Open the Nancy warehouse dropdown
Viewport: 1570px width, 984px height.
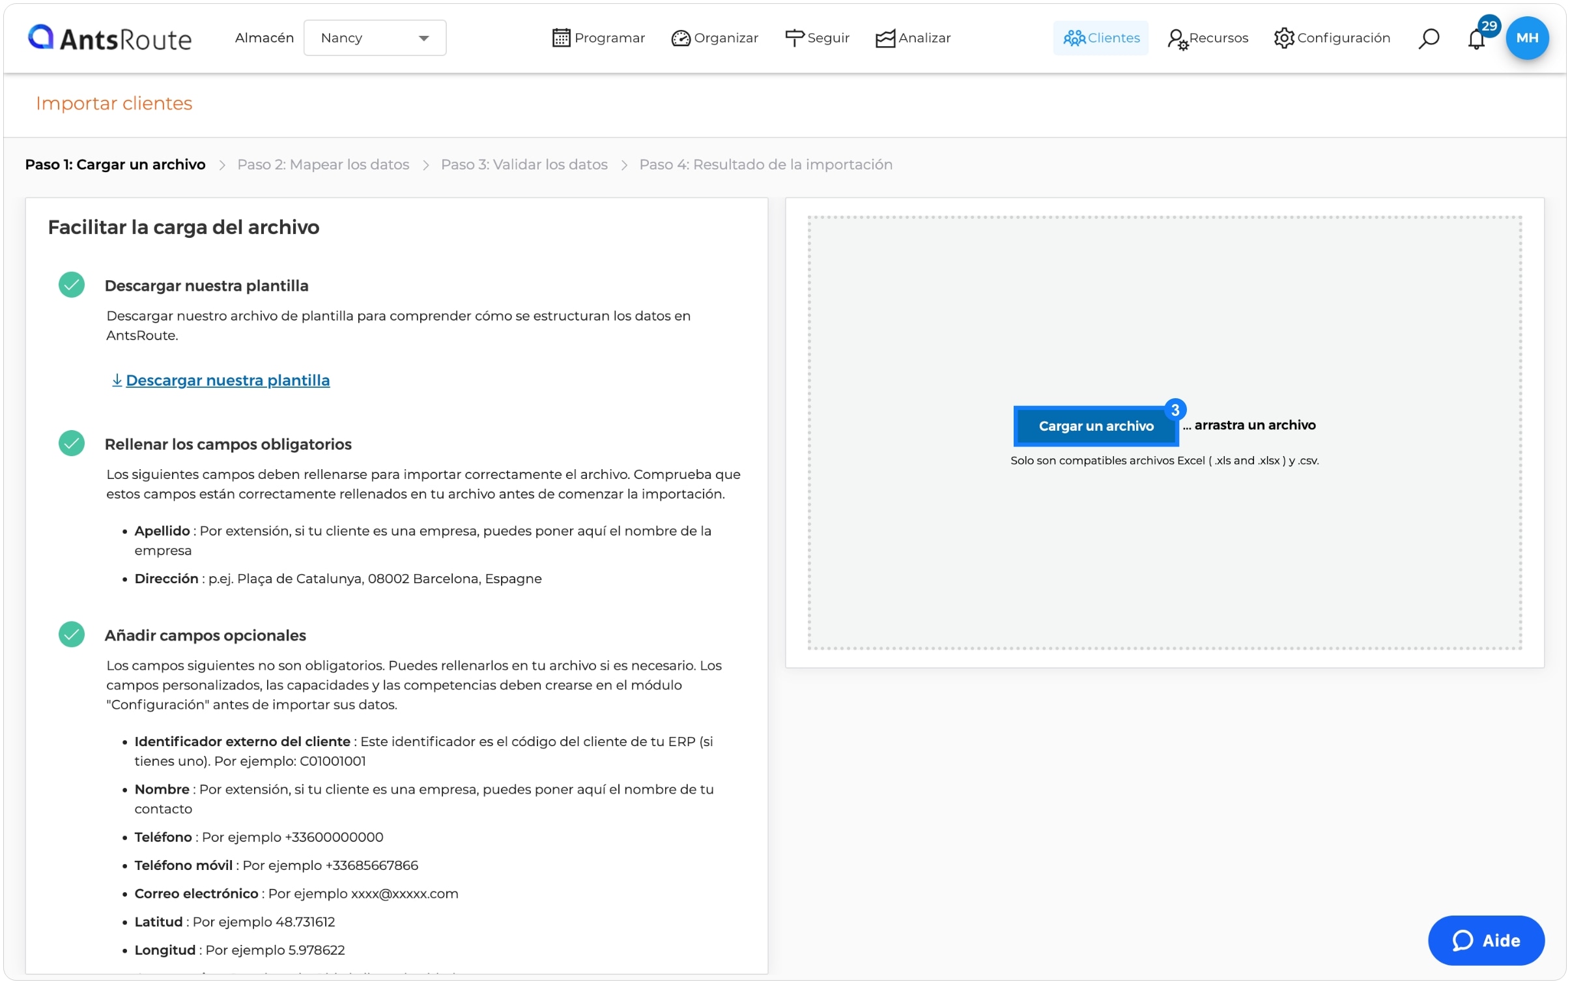[375, 38]
